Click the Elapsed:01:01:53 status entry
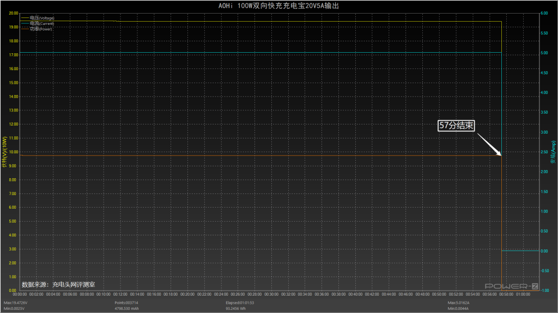This screenshot has height=313, width=558. 240,303
